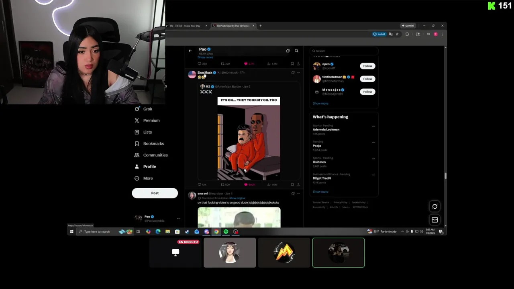Open the quoted M2 post author name
This screenshot has width=514, height=289.
tap(208, 87)
